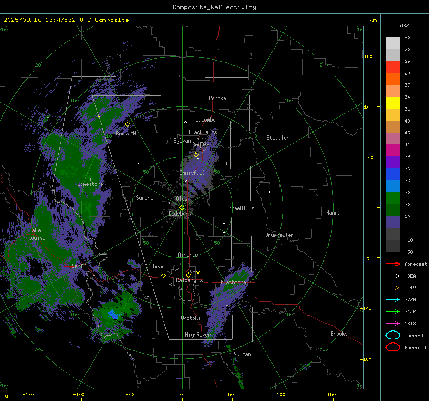The height and width of the screenshot is (401, 429).
Task: Click the 51 dBZ yellow color swatch
Action: coord(393,103)
